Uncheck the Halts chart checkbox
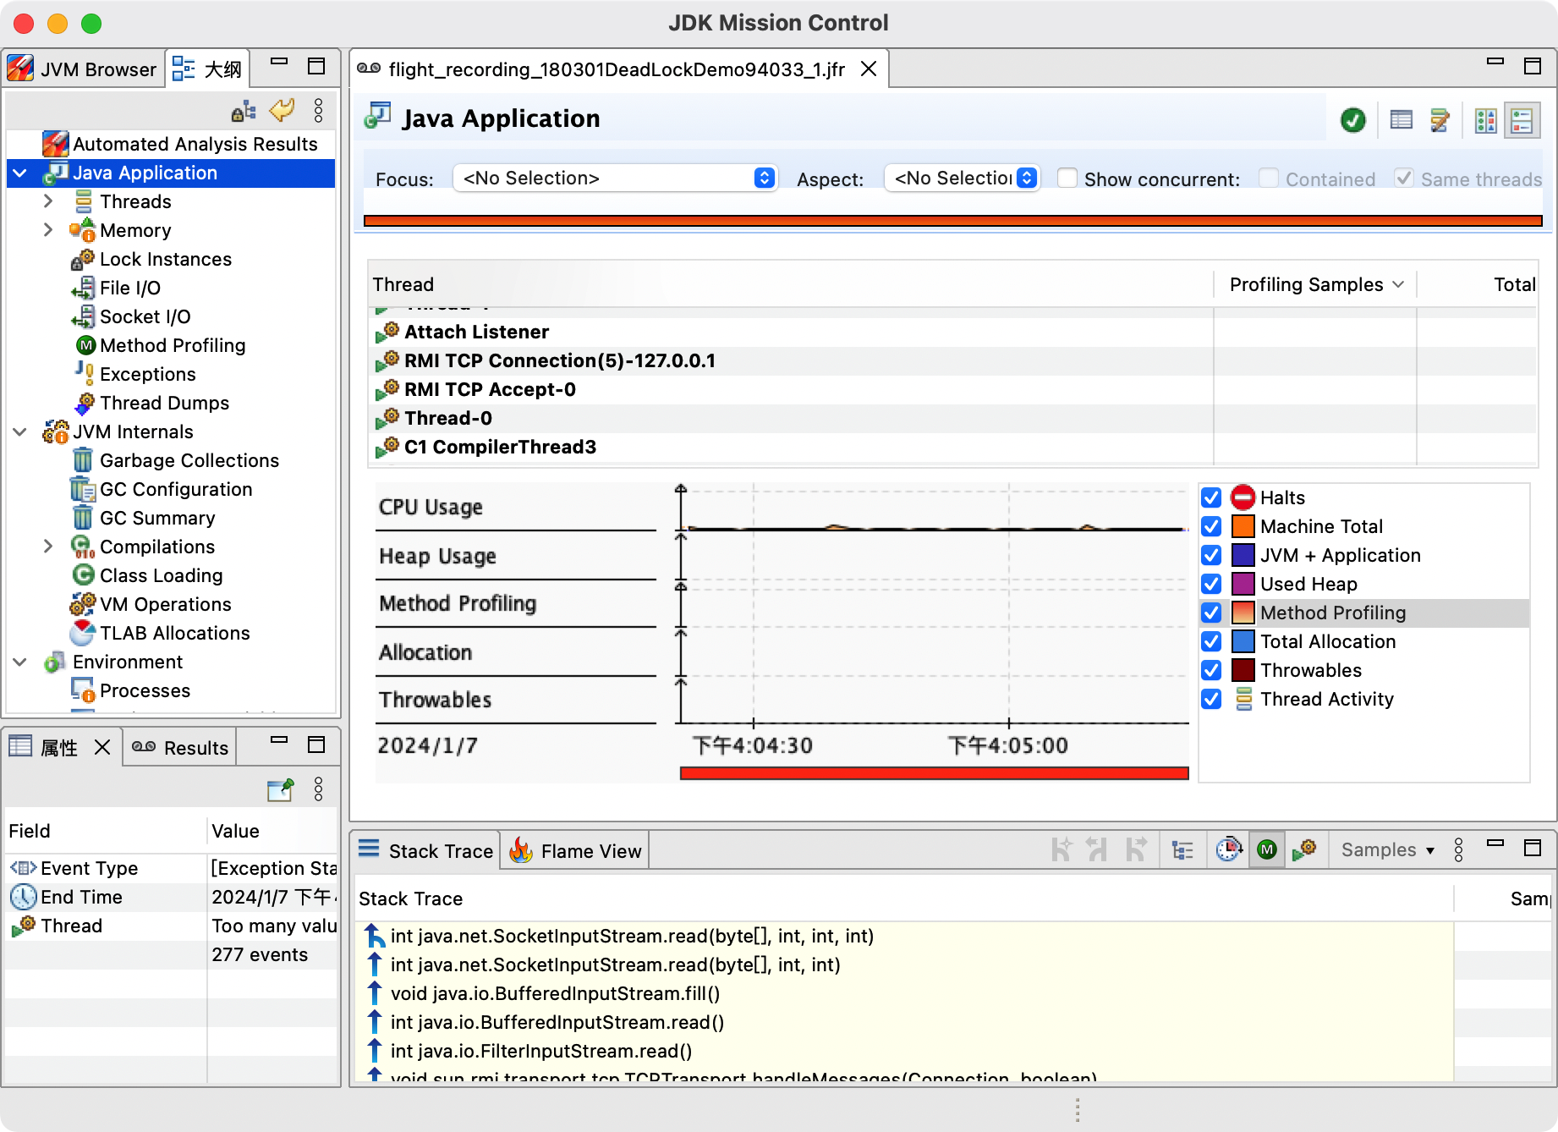 (1211, 497)
